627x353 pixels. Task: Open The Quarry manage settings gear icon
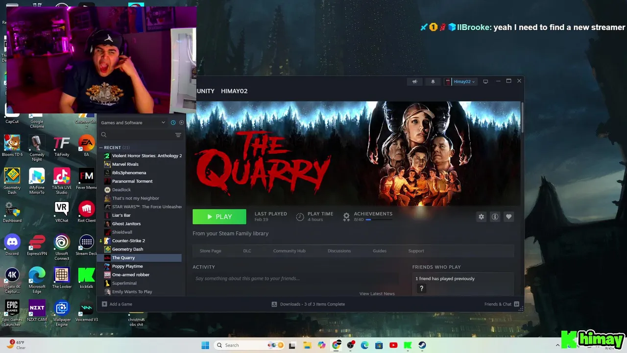pos(481,217)
